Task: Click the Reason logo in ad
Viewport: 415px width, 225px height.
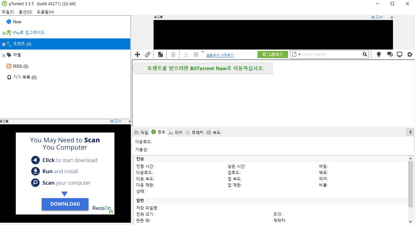Action: (103, 209)
